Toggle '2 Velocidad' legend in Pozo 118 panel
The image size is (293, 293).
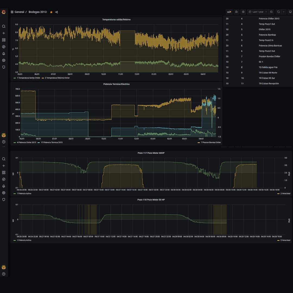point(285,240)
